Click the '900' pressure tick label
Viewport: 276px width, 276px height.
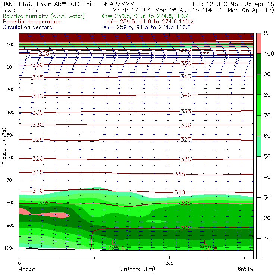coord(10,225)
